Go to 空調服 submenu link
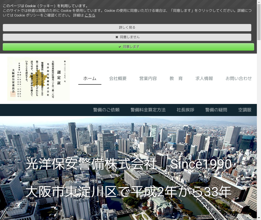Viewport: 261px width, 220px height. 245,110
